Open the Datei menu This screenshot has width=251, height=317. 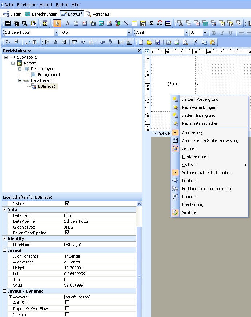[x=9, y=5]
